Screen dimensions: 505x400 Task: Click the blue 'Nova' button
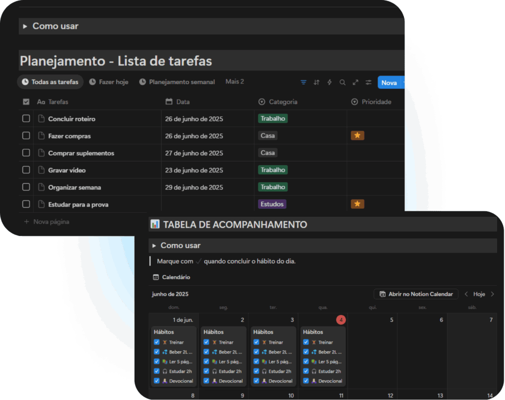click(389, 82)
